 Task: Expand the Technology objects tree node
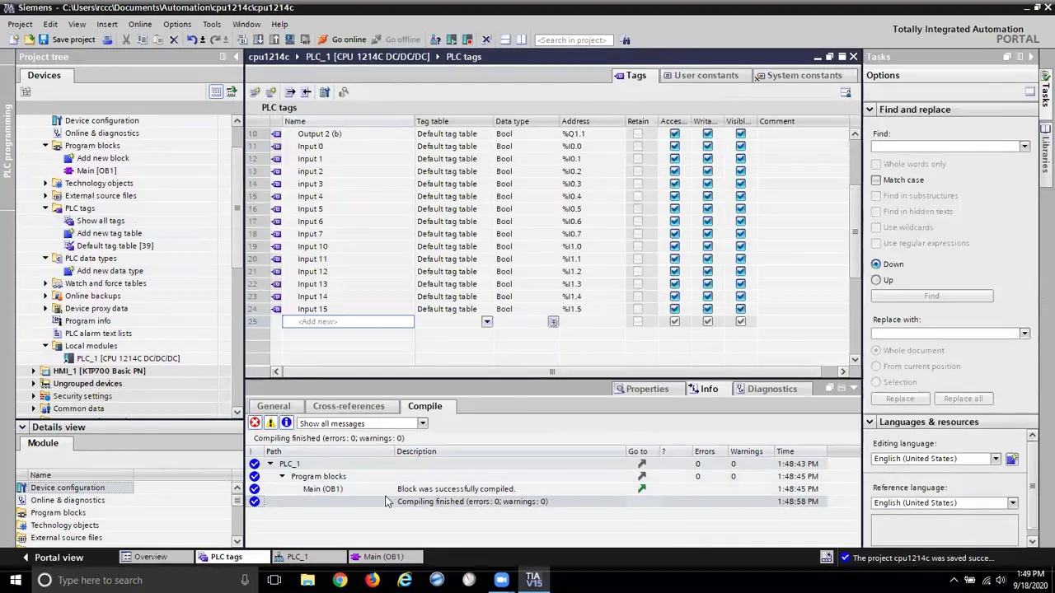pos(45,183)
